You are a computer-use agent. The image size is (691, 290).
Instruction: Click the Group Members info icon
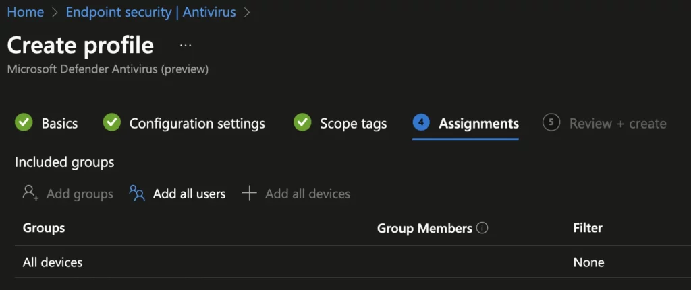click(482, 228)
